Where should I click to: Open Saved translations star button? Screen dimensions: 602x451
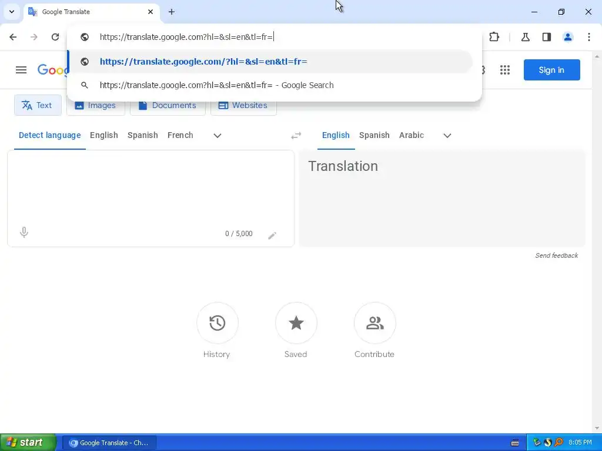click(x=296, y=323)
